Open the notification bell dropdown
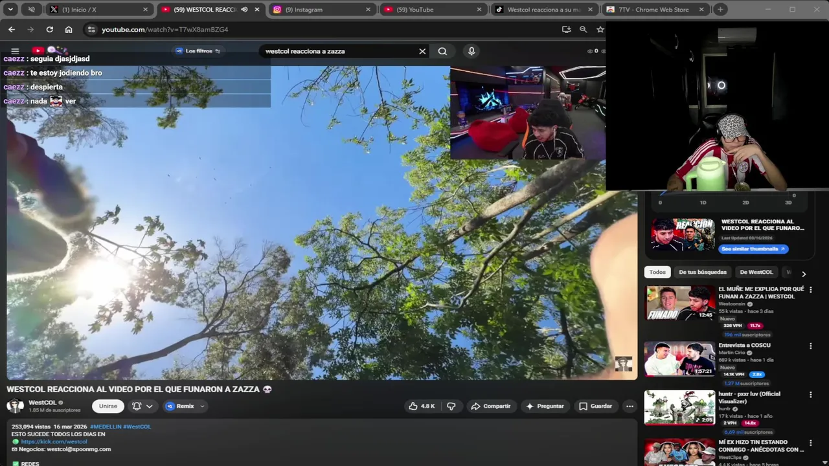 [x=142, y=406]
